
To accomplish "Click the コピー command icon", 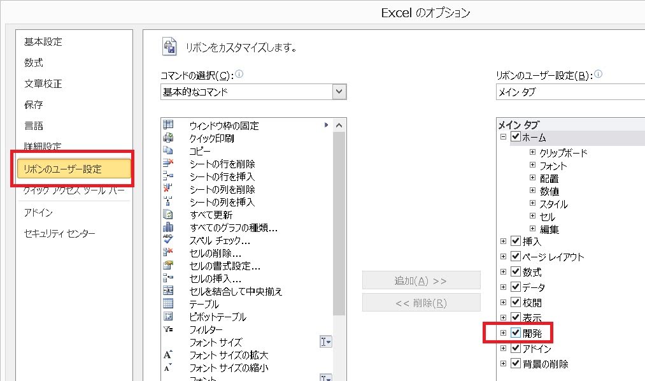I will tap(168, 150).
